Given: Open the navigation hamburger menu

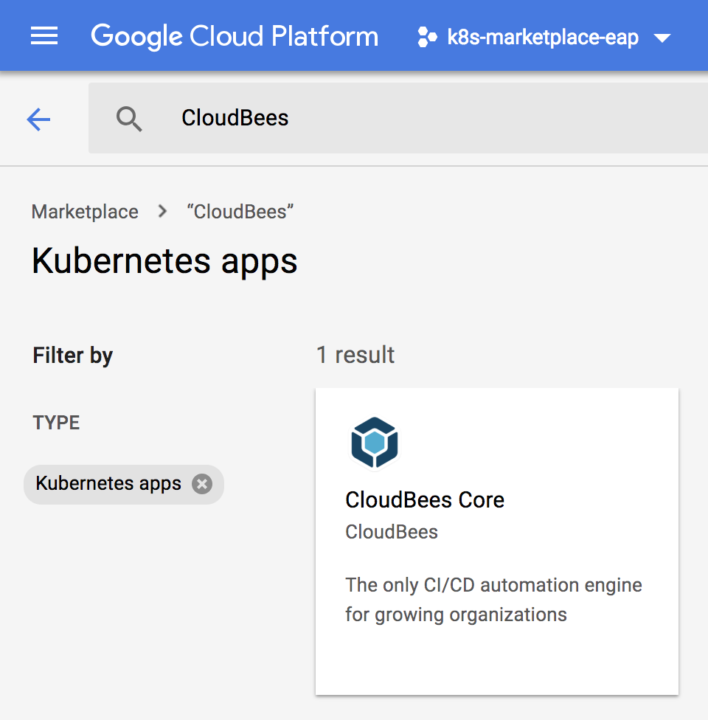Looking at the screenshot, I should point(44,35).
